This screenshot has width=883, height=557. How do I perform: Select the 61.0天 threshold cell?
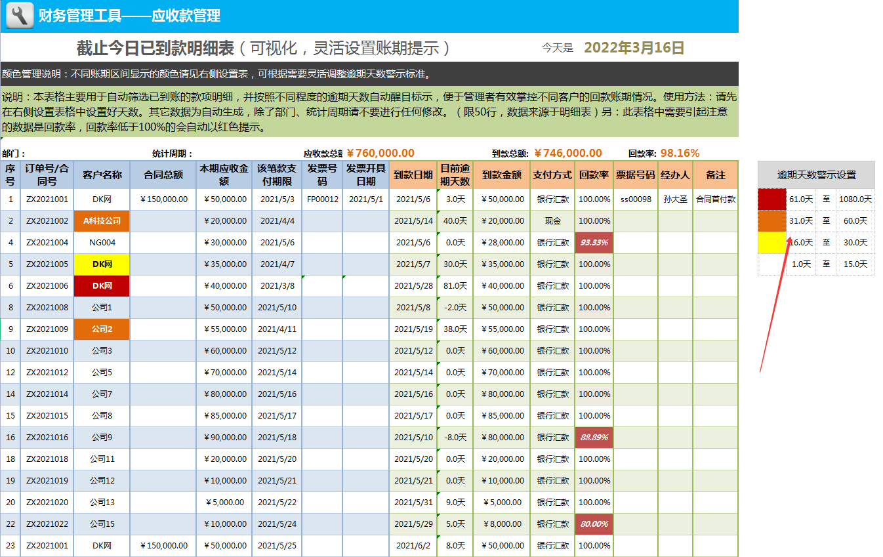(801, 199)
